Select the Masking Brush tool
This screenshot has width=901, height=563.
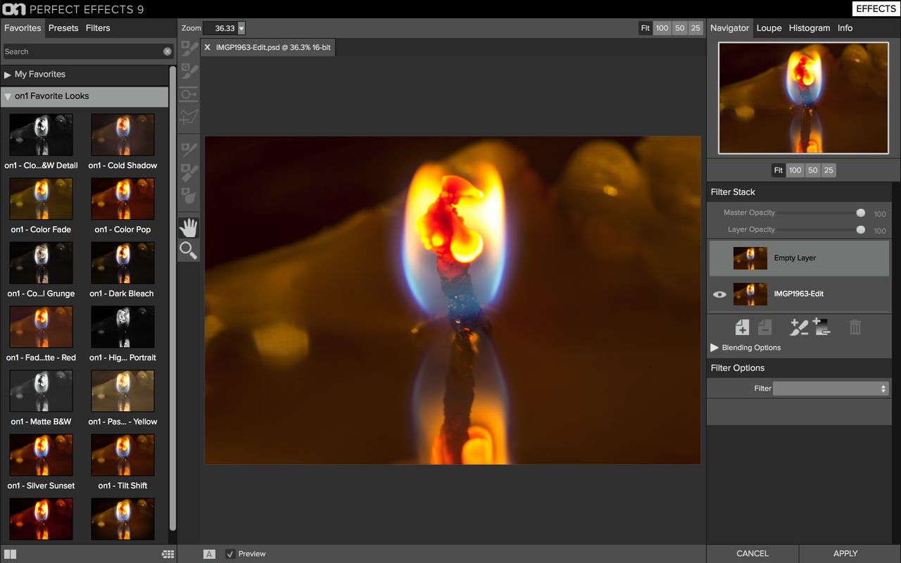[x=189, y=48]
